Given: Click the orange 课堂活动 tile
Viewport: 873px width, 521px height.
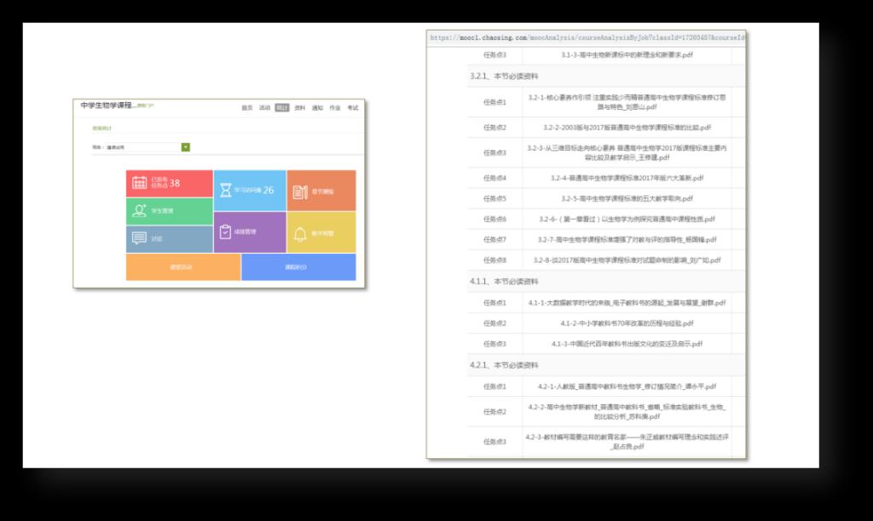Looking at the screenshot, I should point(183,266).
